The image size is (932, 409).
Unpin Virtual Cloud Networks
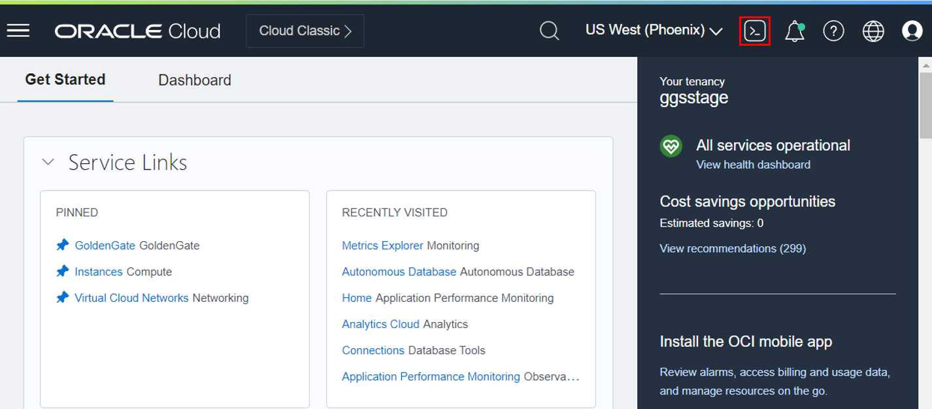click(62, 297)
